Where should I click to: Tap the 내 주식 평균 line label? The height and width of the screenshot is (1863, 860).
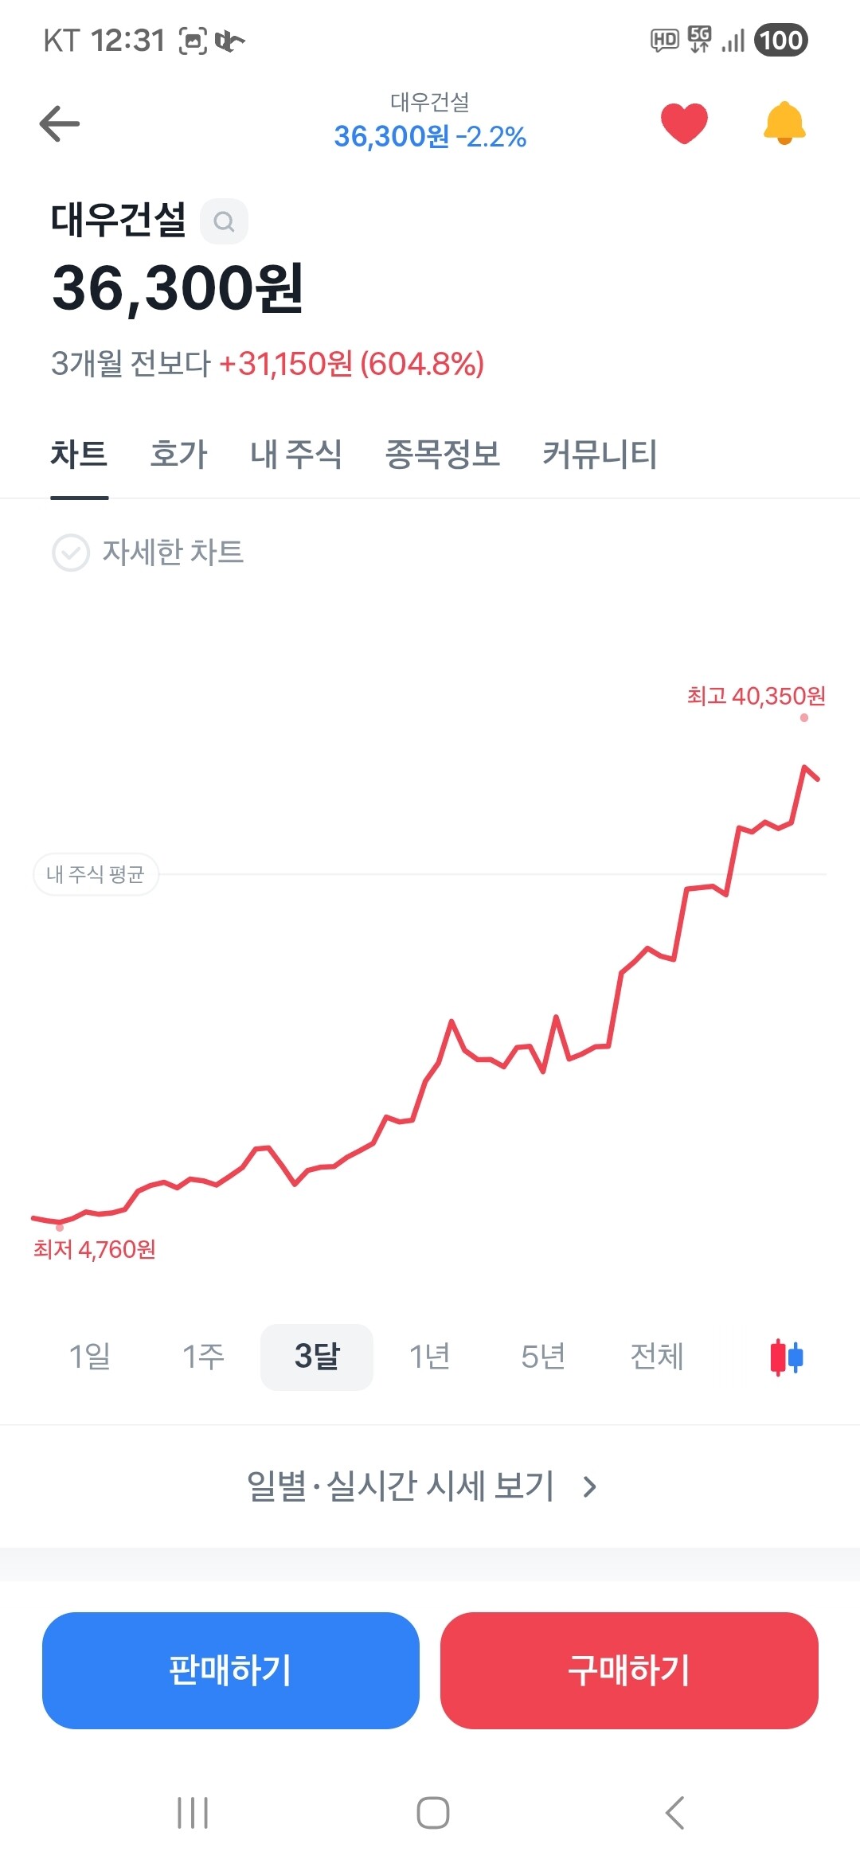pyautogui.click(x=96, y=874)
